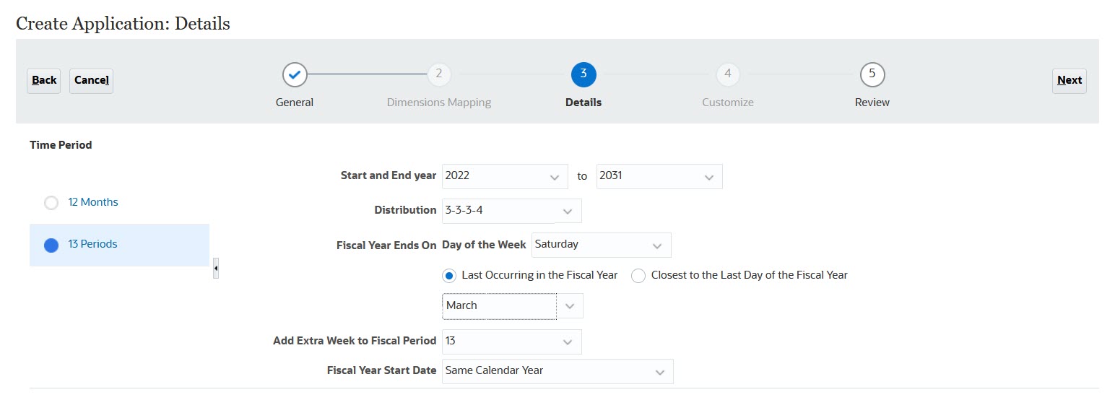The image size is (1115, 400).
Task: Choose Closest to the Last Day option
Action: [x=638, y=275]
